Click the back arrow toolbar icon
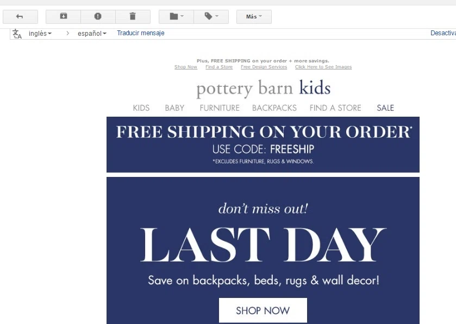Image resolution: width=456 pixels, height=324 pixels. point(20,16)
